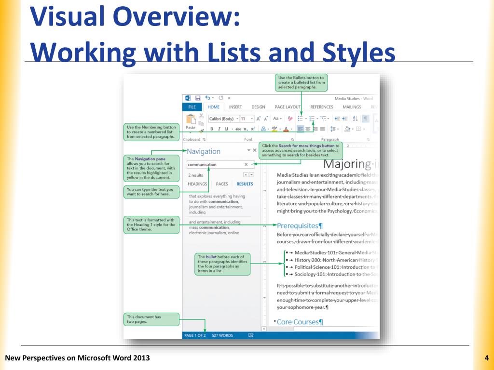The width and height of the screenshot is (494, 370).
Task: Click PAGE 1 OF 2 in status bar
Action: tap(195, 335)
